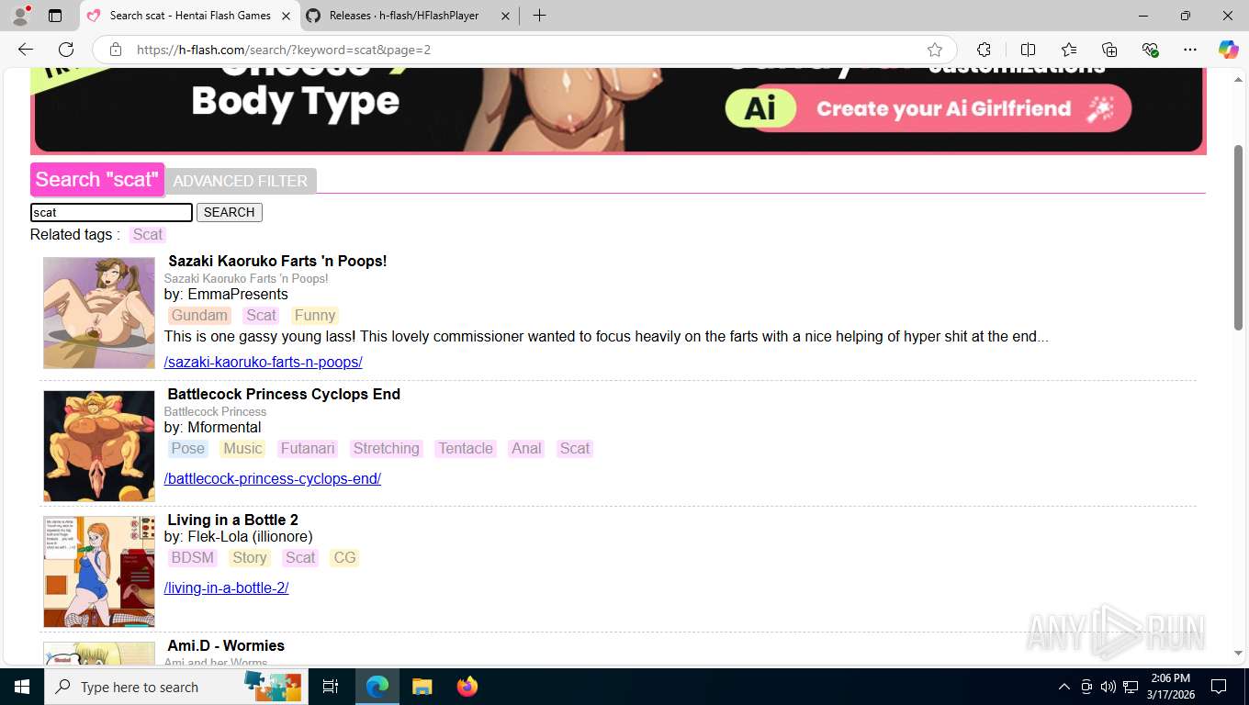Screen dimensions: 1249x705
Task: Close the Releases HFlashPlayer tab
Action: [x=504, y=16]
